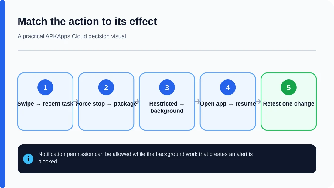334x188 pixels.
Task: Click the green number 5 circle
Action: pos(289,87)
